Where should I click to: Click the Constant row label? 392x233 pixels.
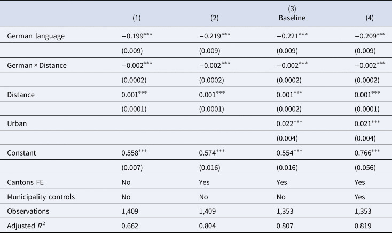tap(21, 153)
